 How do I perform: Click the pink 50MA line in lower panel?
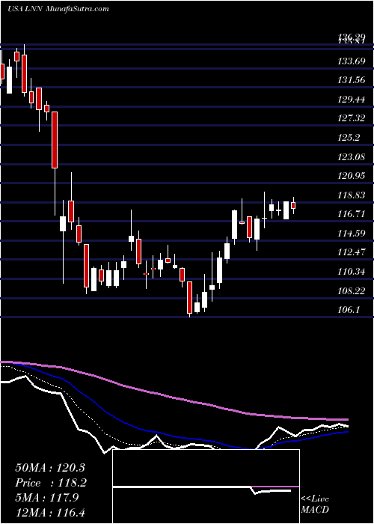[174, 397]
